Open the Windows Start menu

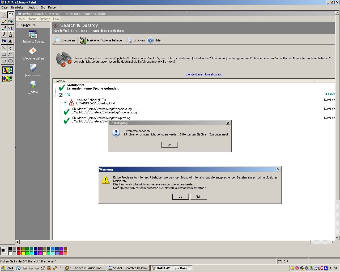pos(7,268)
